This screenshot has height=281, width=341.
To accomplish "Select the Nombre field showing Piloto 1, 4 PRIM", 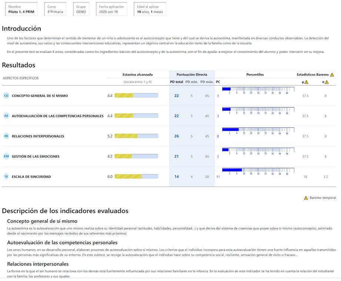I will click(x=21, y=9).
